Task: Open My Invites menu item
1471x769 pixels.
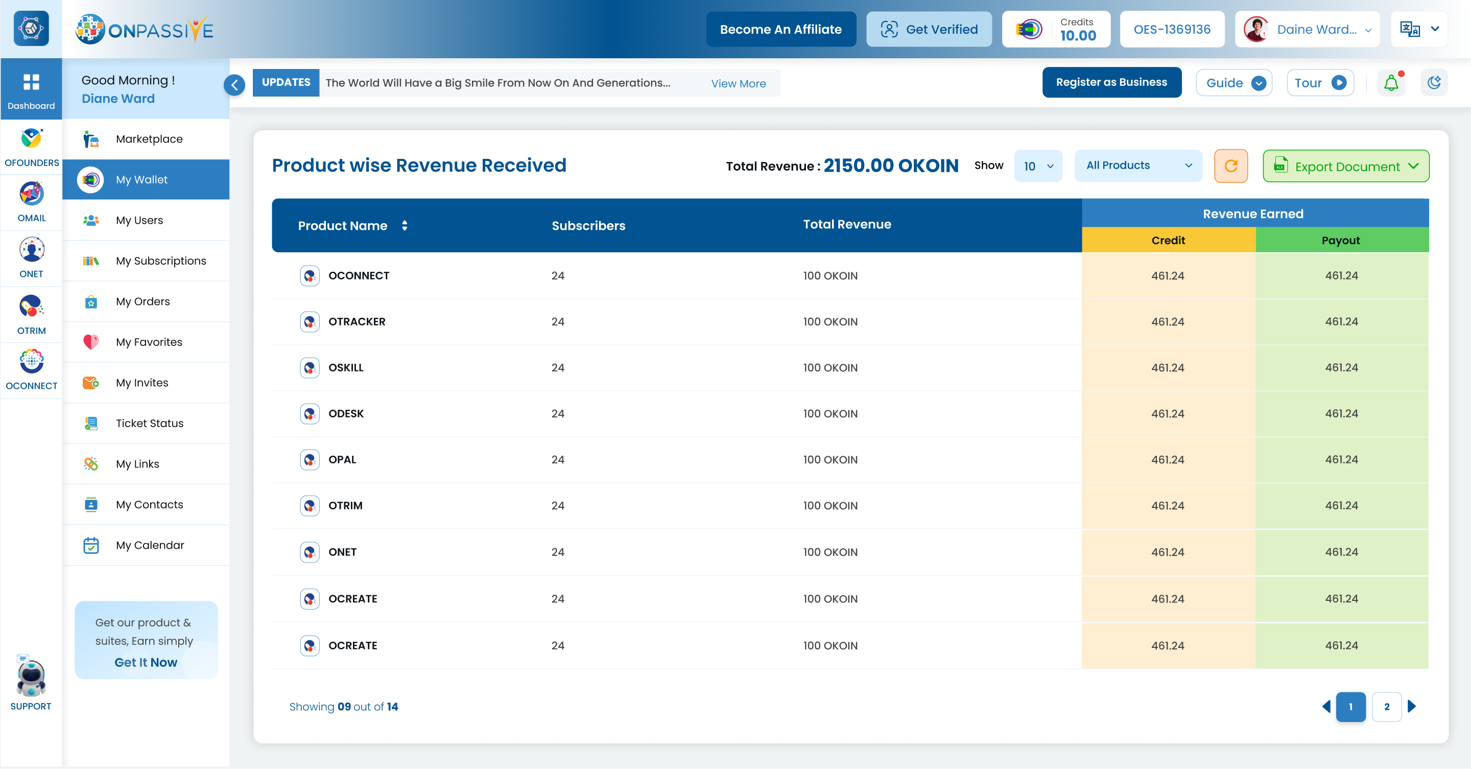Action: click(146, 383)
